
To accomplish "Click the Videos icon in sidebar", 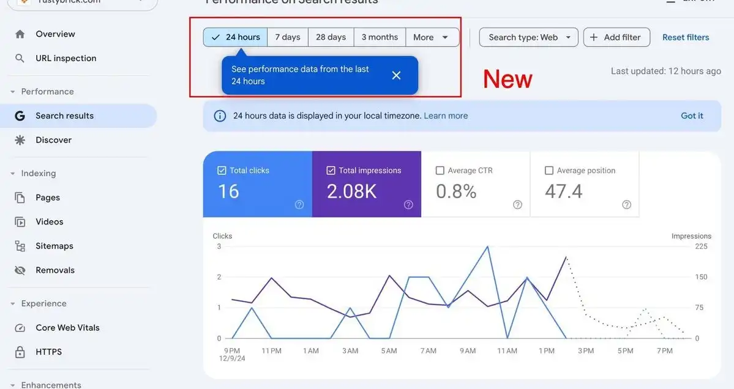I will pyautogui.click(x=20, y=222).
